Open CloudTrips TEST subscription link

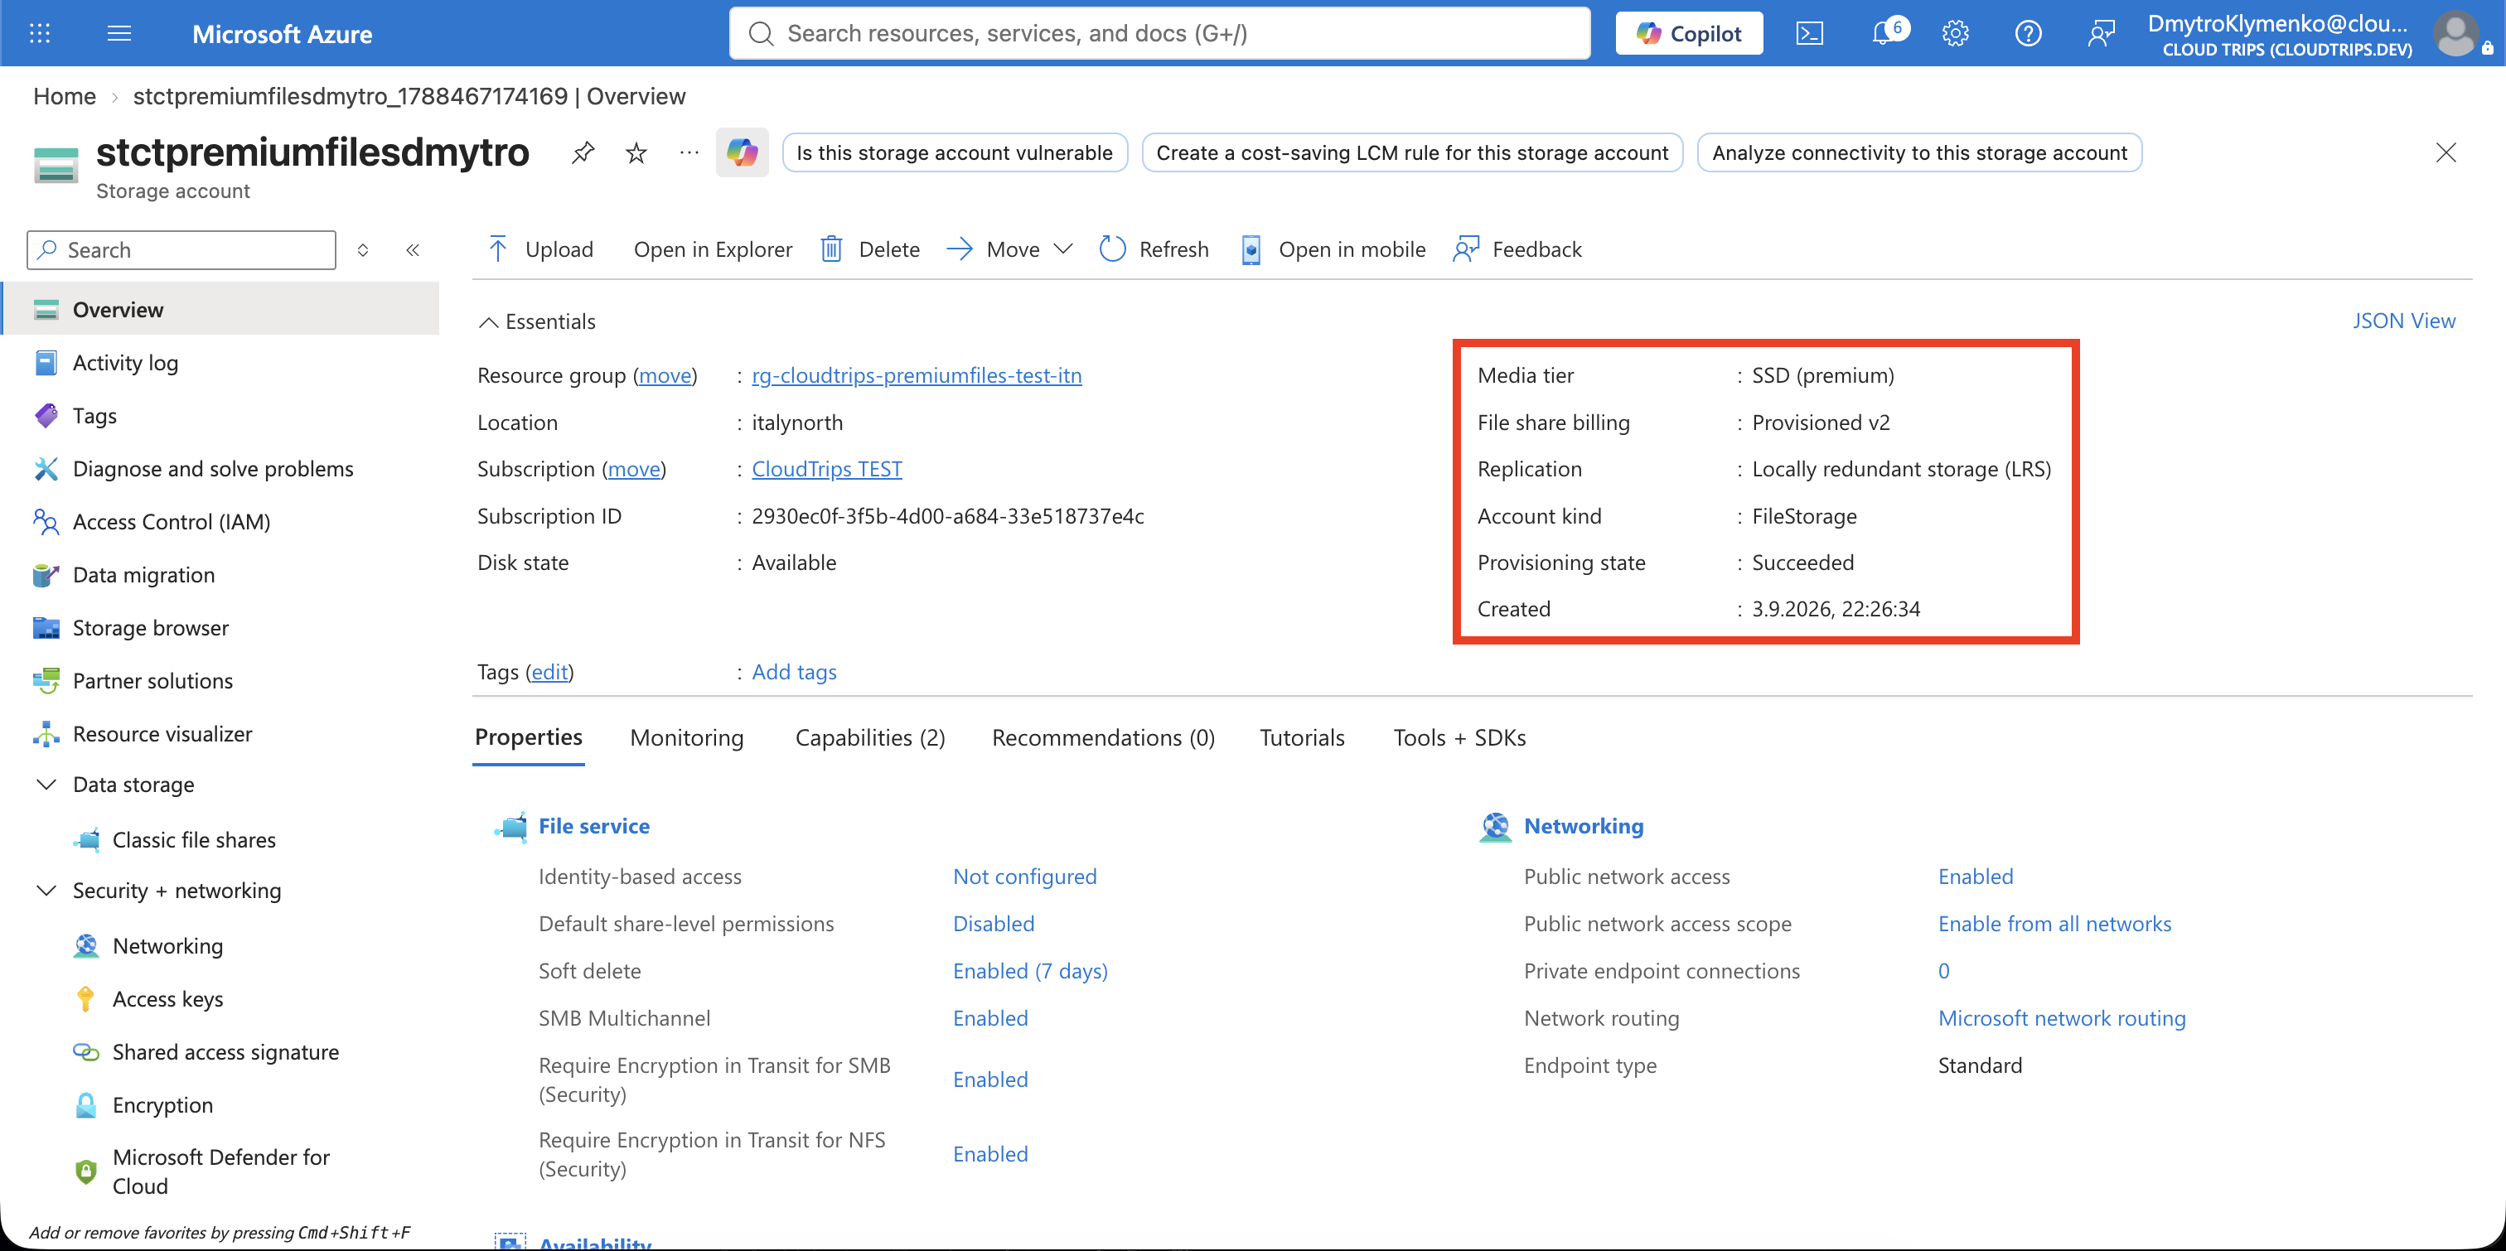point(827,469)
